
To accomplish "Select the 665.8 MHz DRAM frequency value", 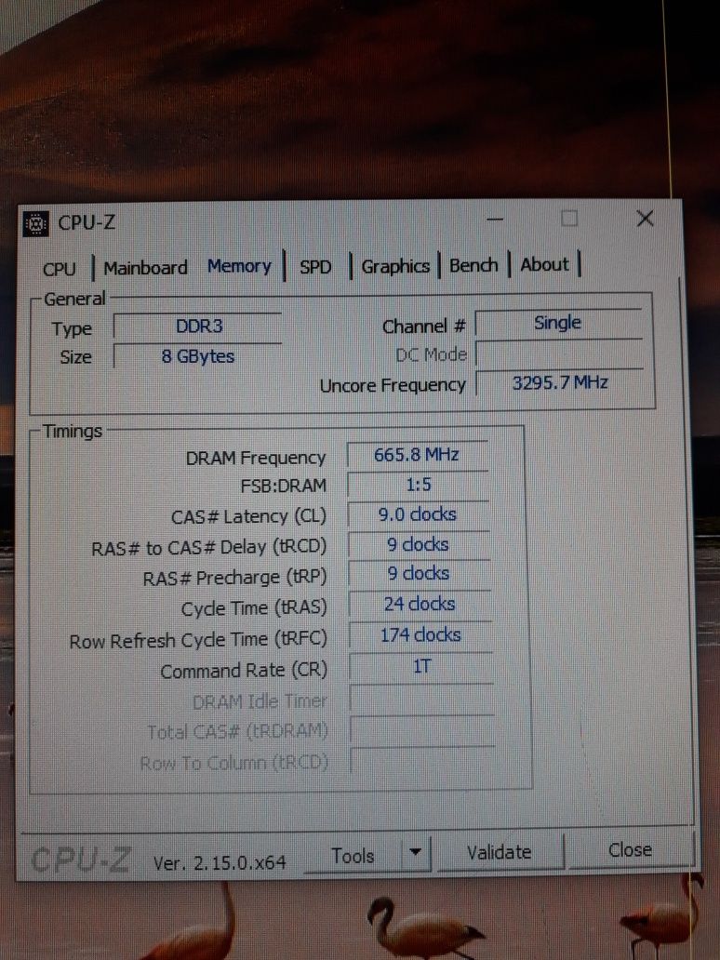I will 417,455.
